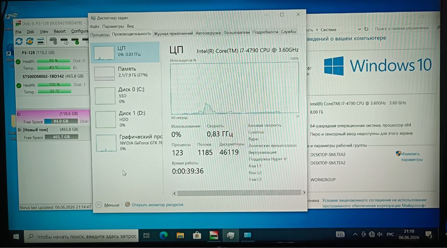Image resolution: width=447 pixels, height=248 pixels.
Task: Click the 99 % health bar of P3-128
Action: (x=54, y=61)
